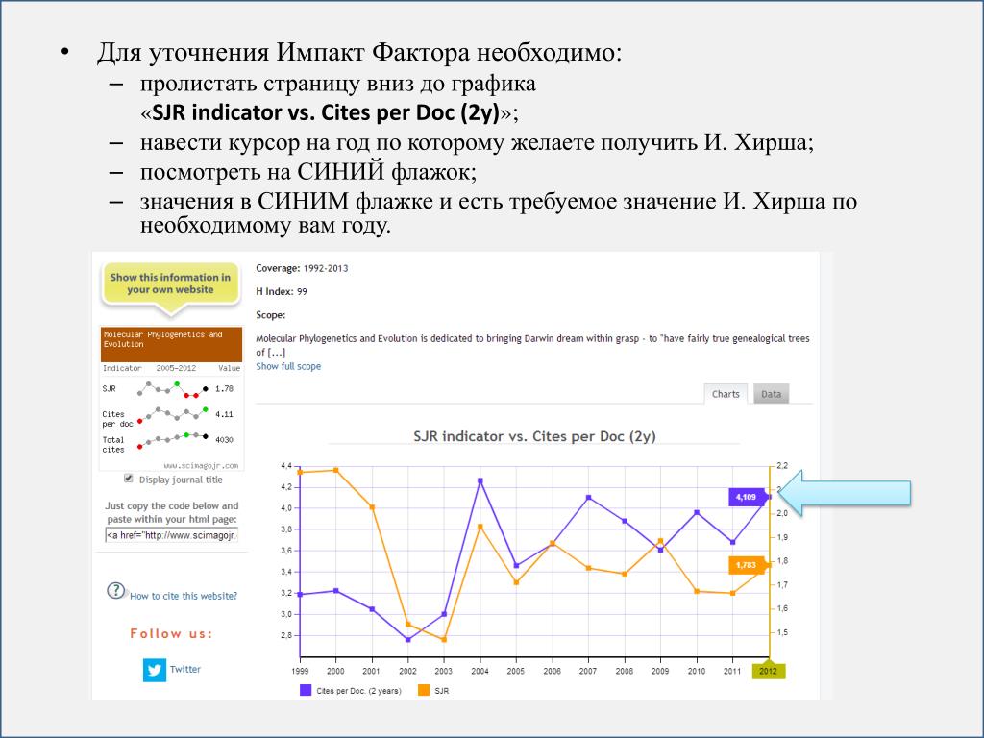Click the orange SJR legend swatch
Screen dimensions: 984x738
pyautogui.click(x=424, y=690)
